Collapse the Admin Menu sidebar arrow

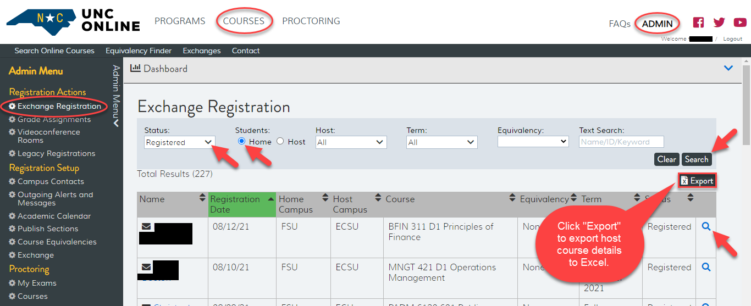(116, 123)
